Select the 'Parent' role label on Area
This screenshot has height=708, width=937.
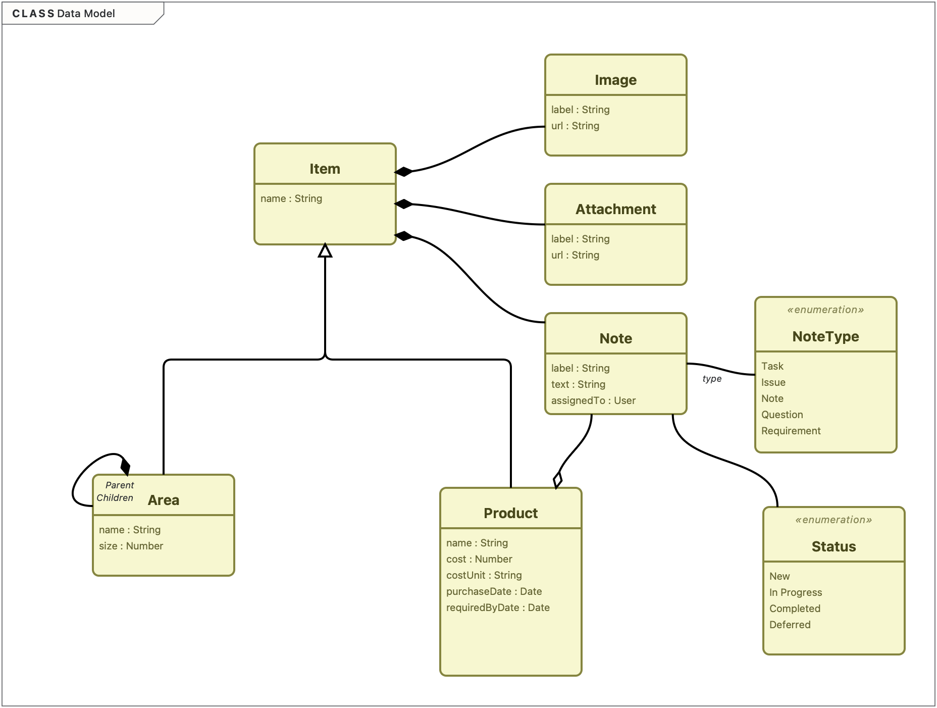(x=120, y=485)
